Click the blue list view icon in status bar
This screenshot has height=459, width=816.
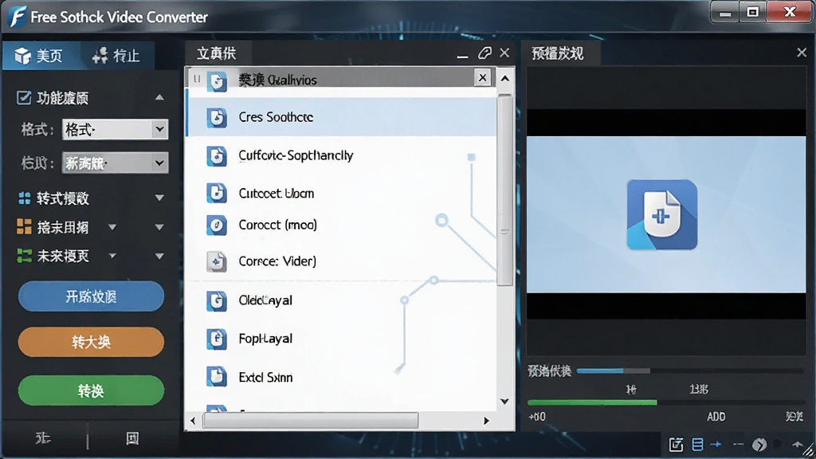(x=697, y=445)
